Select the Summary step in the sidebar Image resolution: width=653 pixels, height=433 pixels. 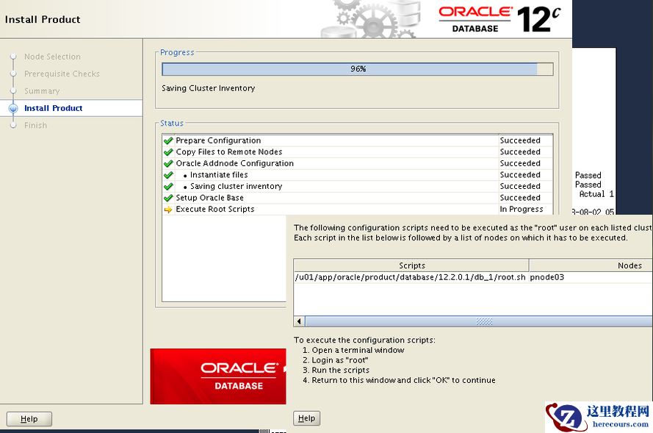[42, 91]
